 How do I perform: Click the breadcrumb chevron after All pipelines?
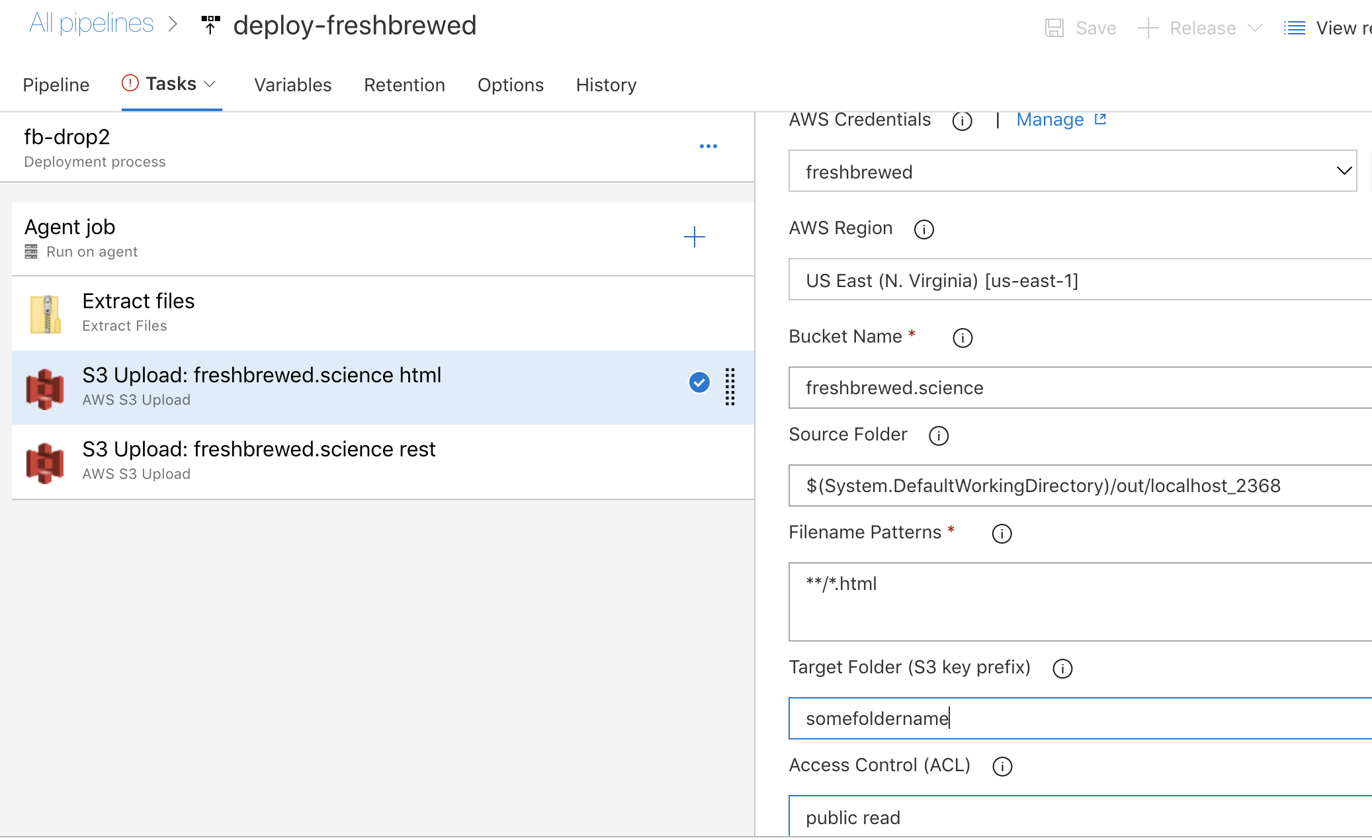click(173, 24)
